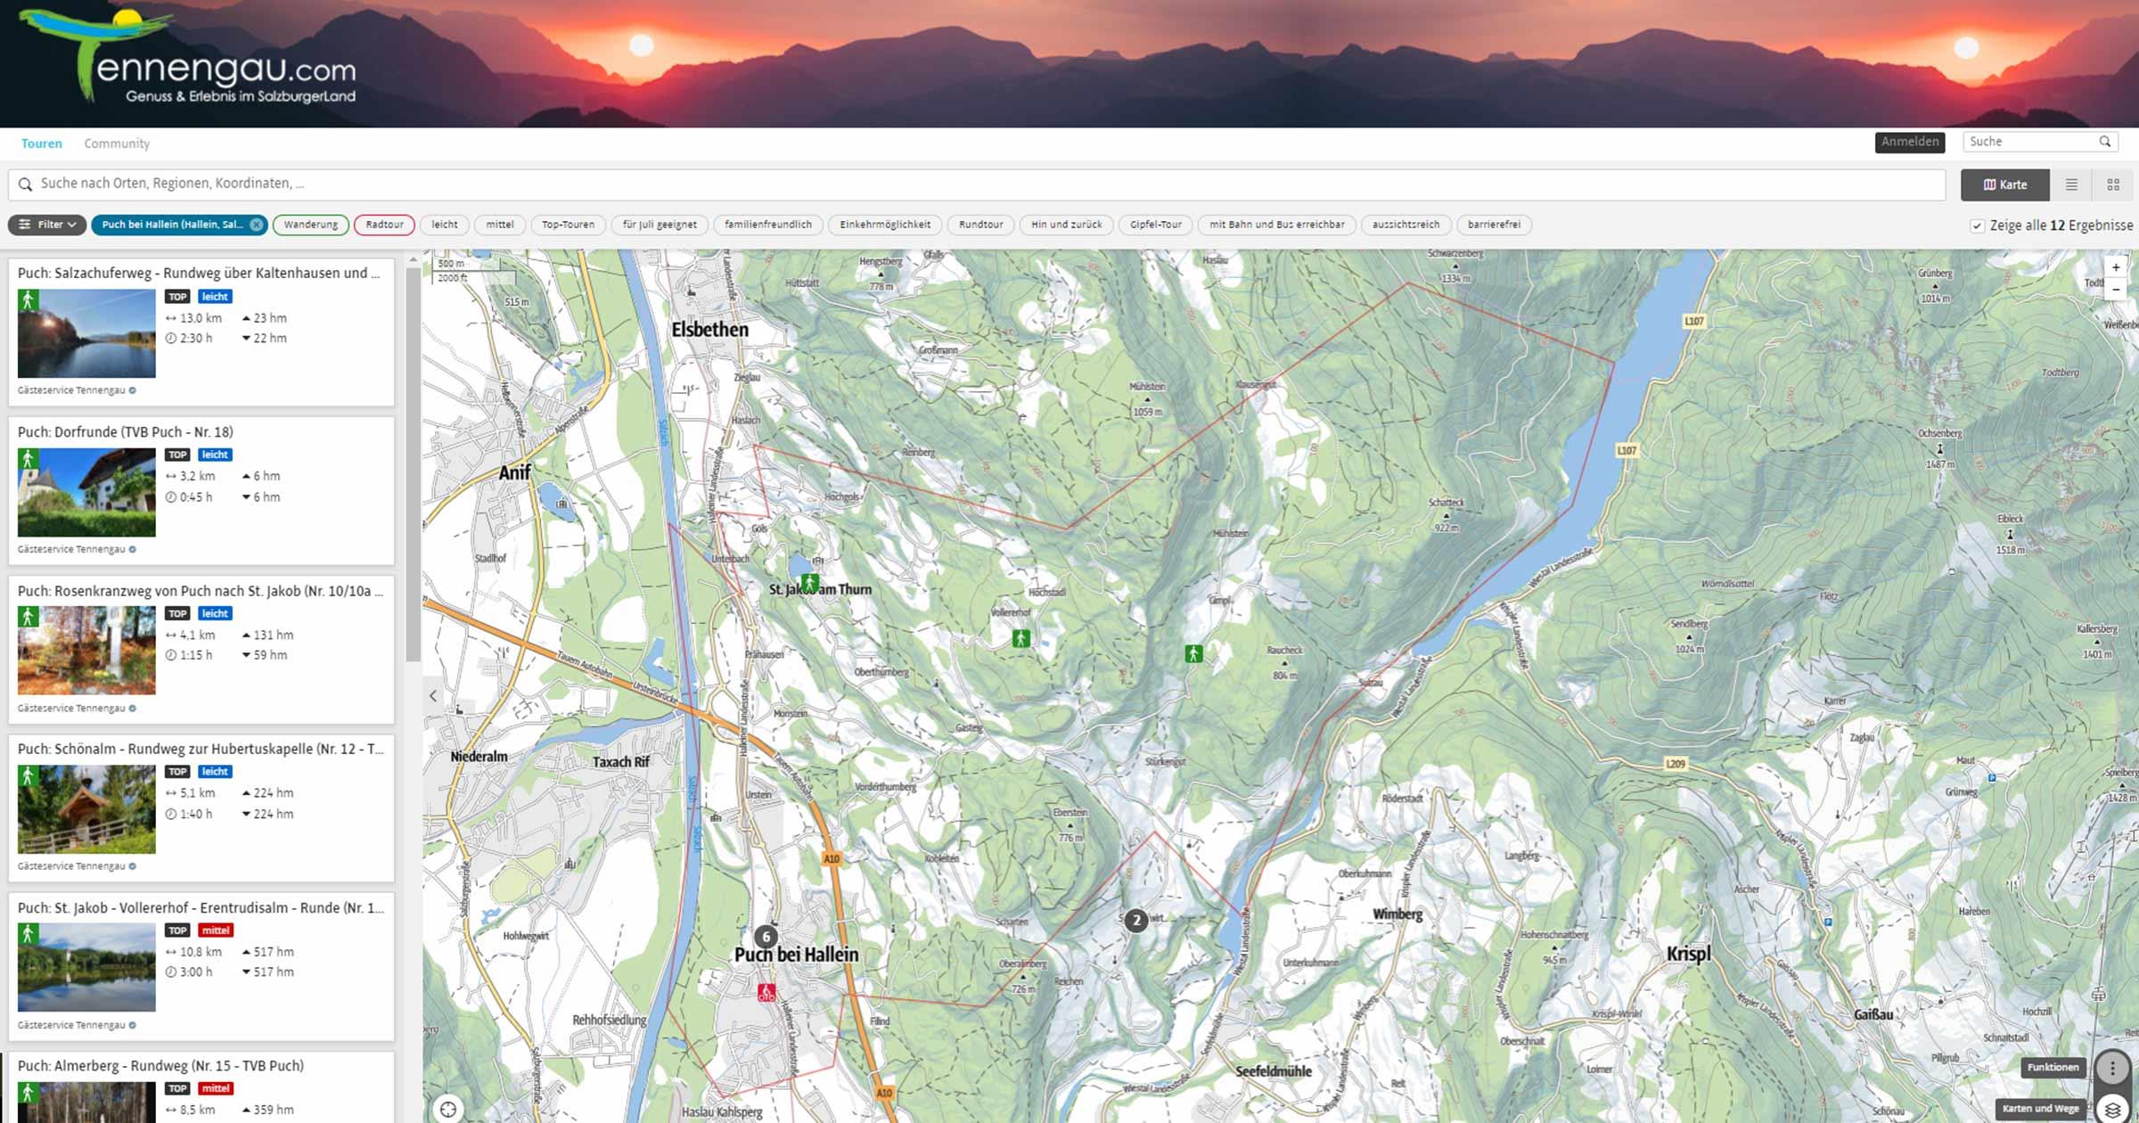
Task: Switch to list view of tour results
Action: click(x=2072, y=184)
